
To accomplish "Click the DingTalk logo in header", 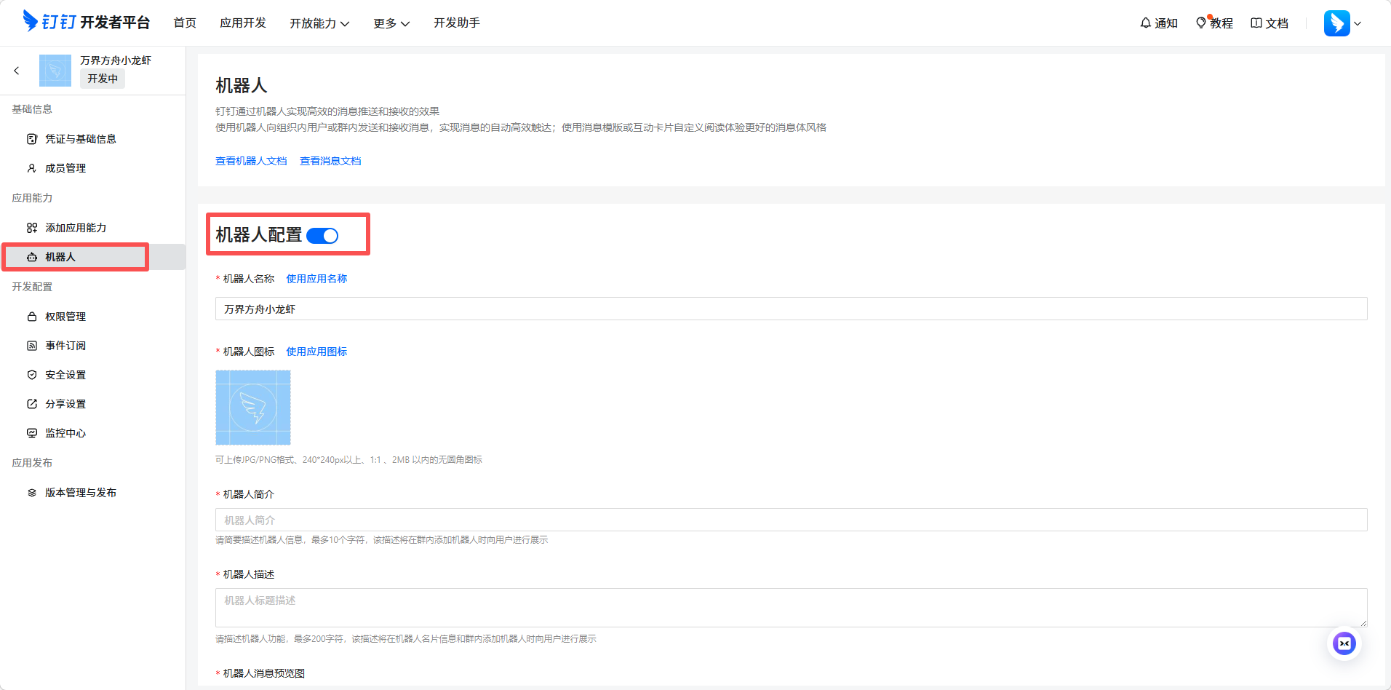I will click(31, 21).
